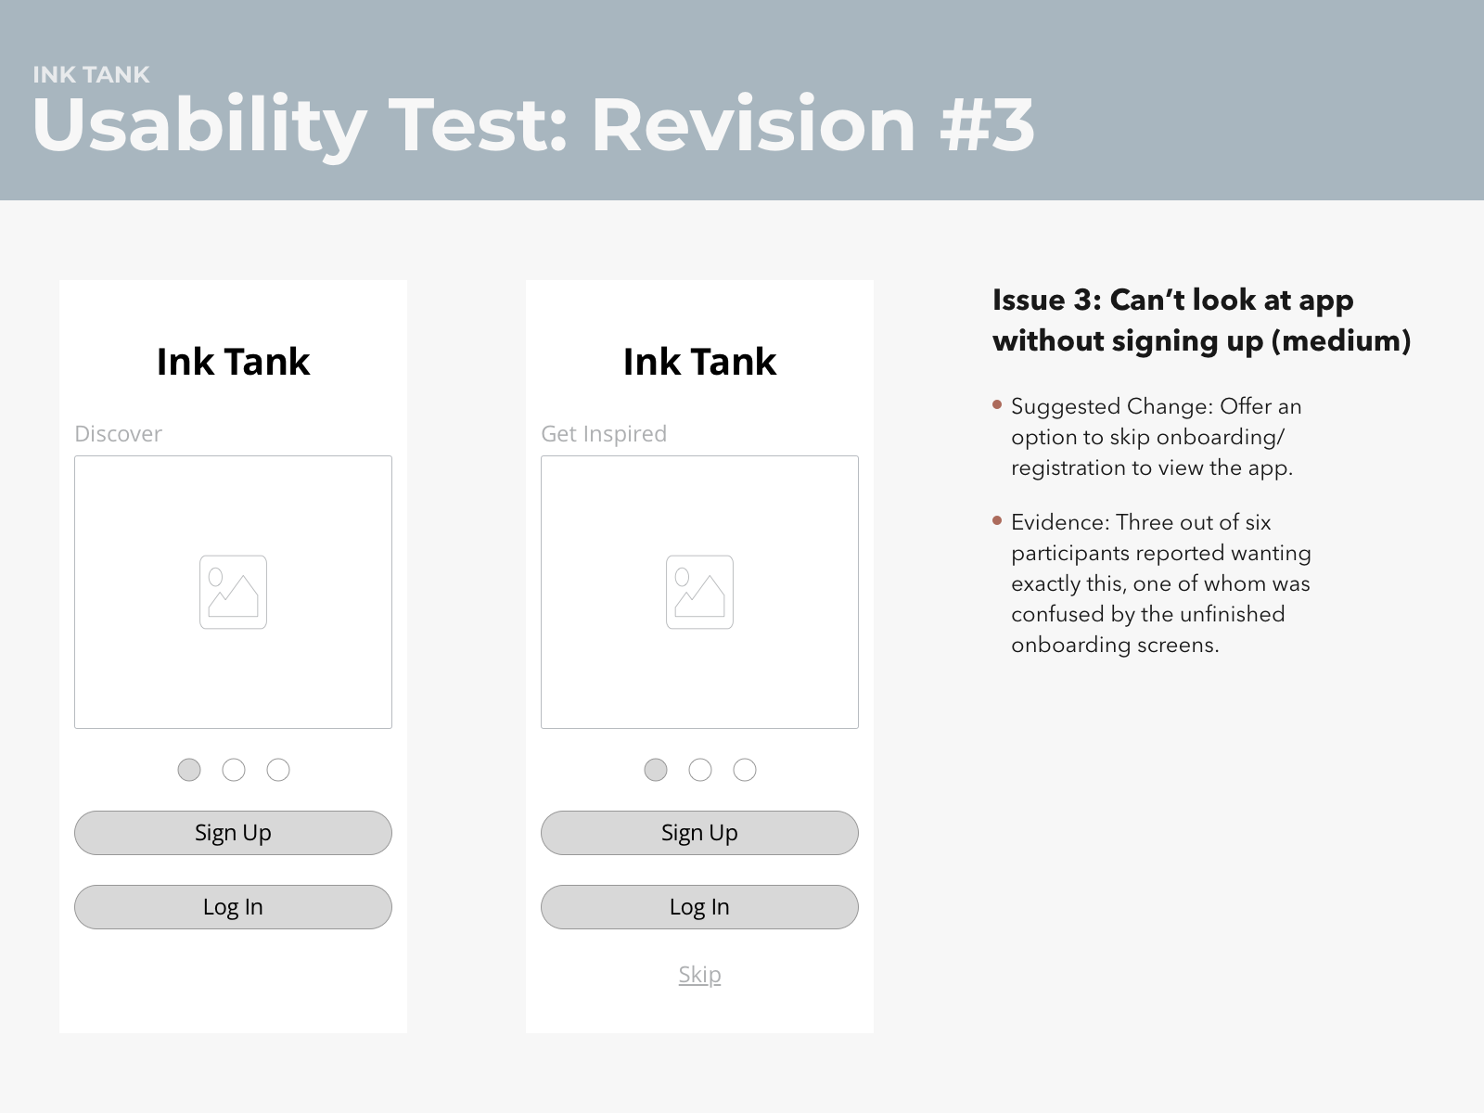Select last pagination dot in right wireframe

(x=745, y=770)
